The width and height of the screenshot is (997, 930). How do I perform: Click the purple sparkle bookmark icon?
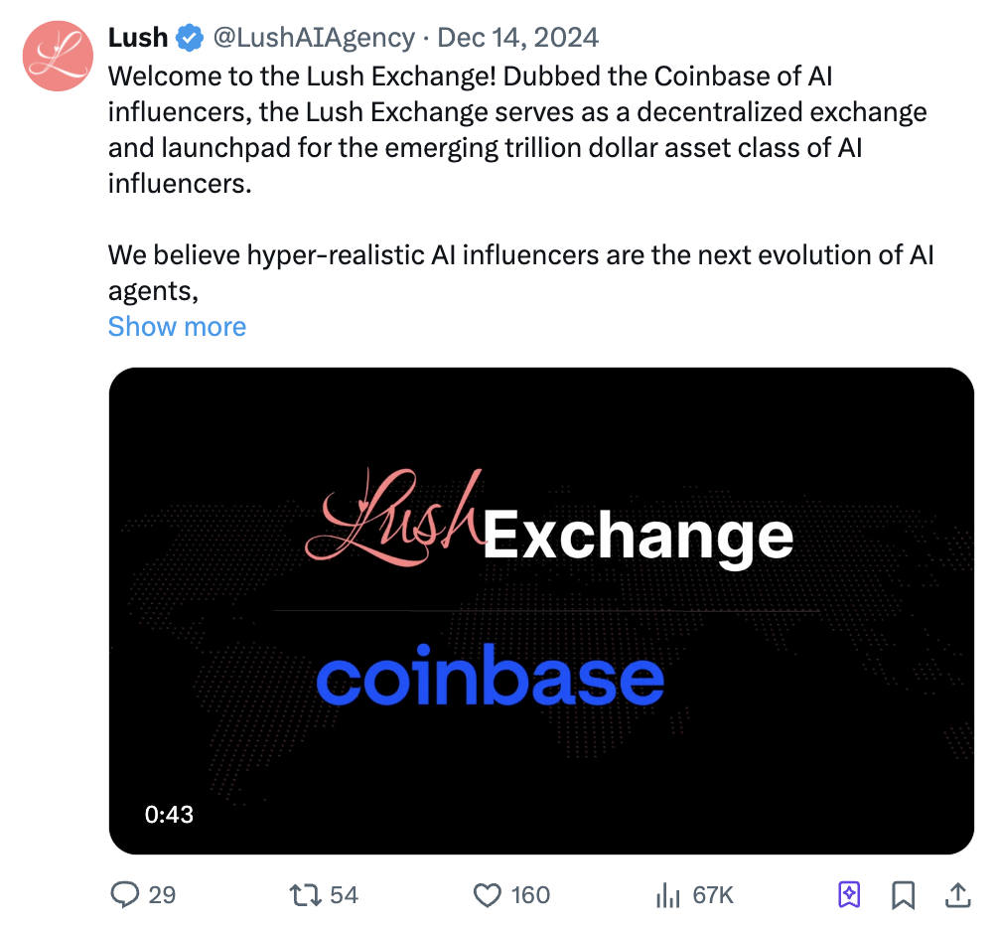tap(849, 895)
